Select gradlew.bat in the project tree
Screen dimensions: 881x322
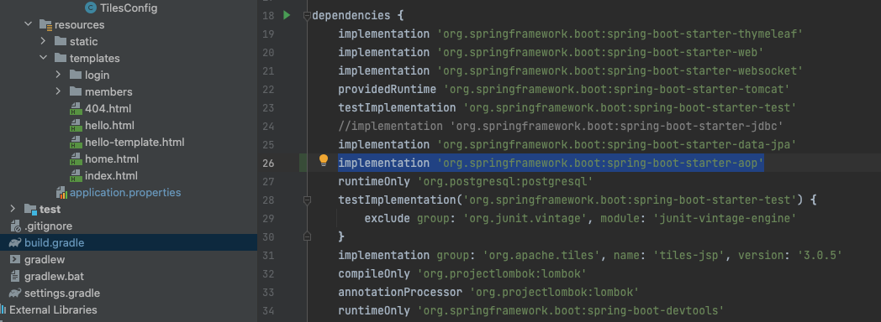(54, 277)
